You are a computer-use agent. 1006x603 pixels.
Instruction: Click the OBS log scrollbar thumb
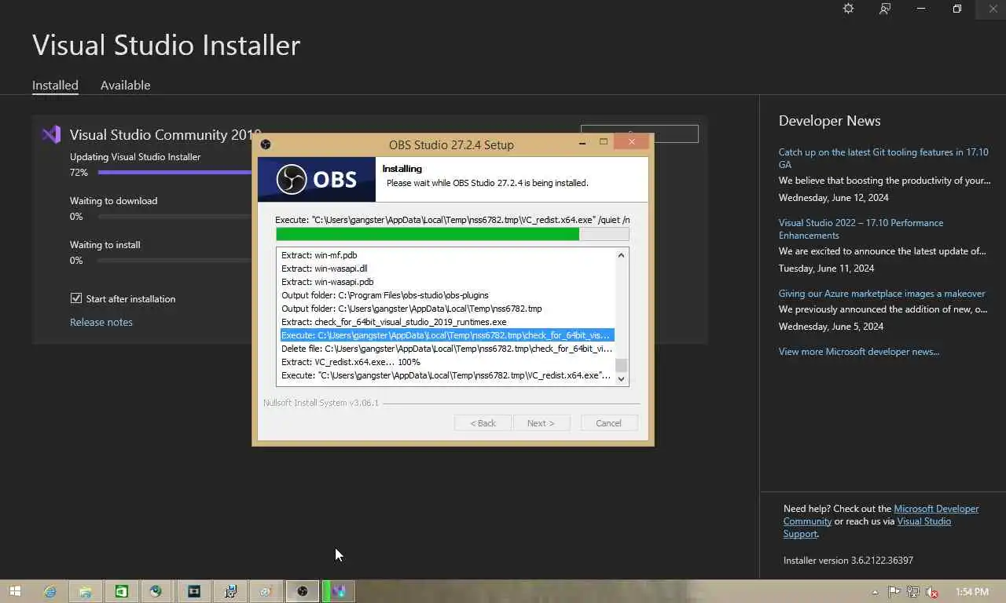(x=621, y=365)
